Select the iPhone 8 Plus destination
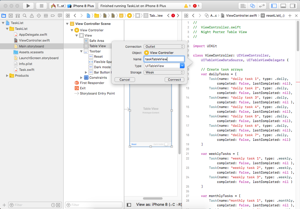Viewport: 300px width, 209px height. point(81,6)
